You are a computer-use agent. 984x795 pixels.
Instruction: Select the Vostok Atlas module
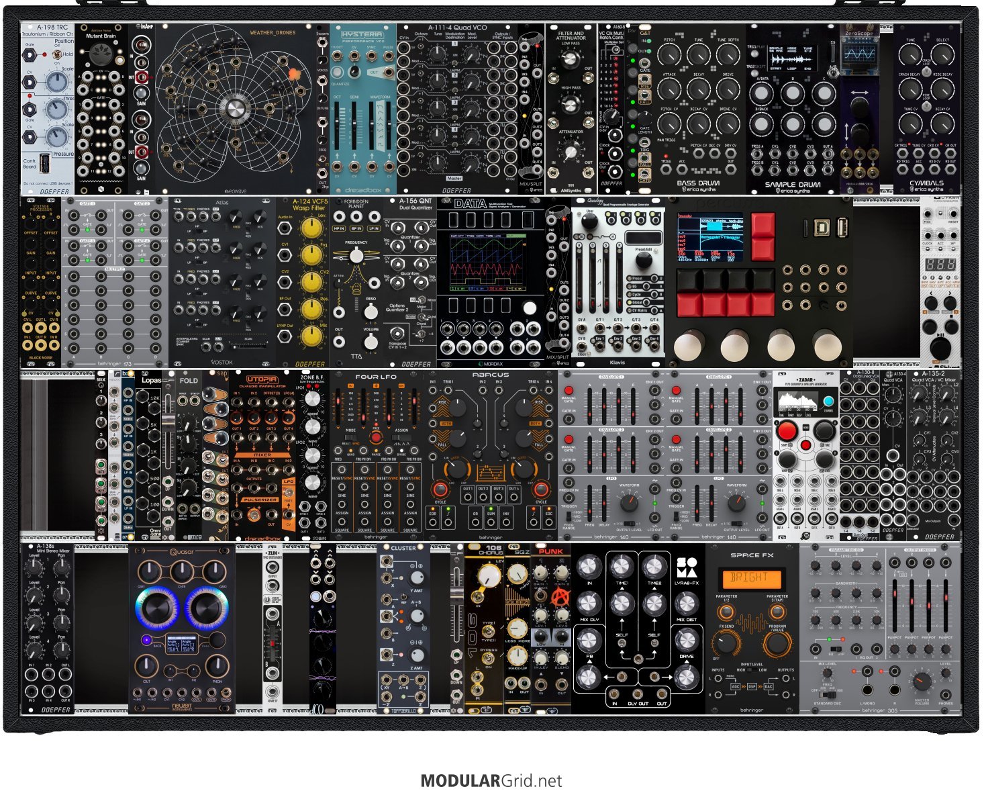[222, 281]
